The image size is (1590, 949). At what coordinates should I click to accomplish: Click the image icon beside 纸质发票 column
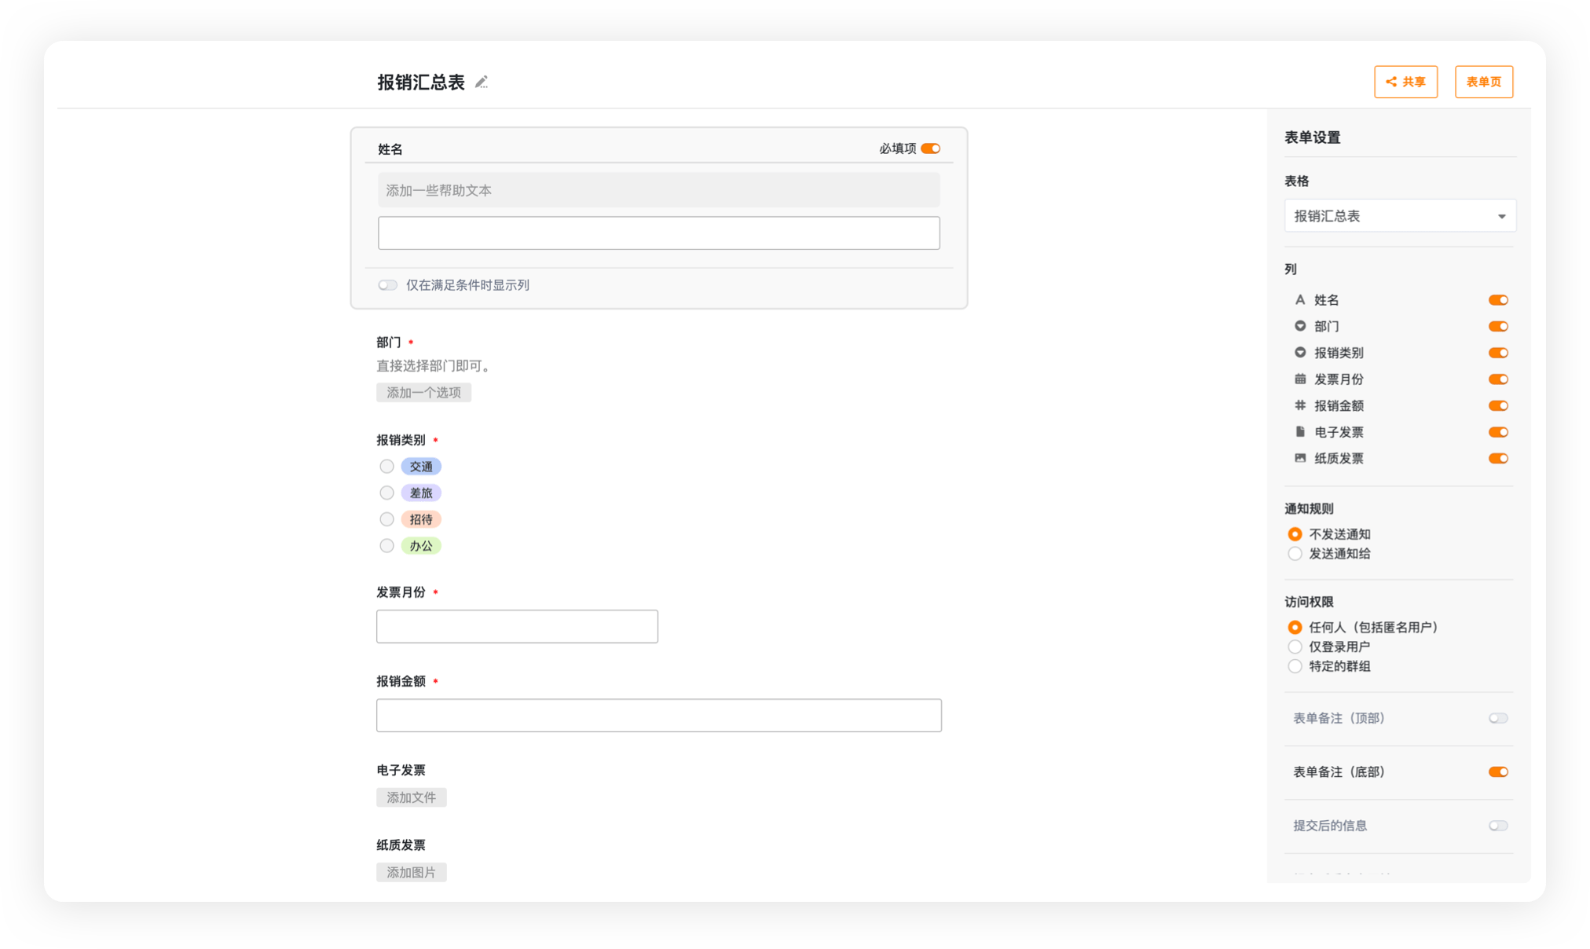tap(1300, 458)
